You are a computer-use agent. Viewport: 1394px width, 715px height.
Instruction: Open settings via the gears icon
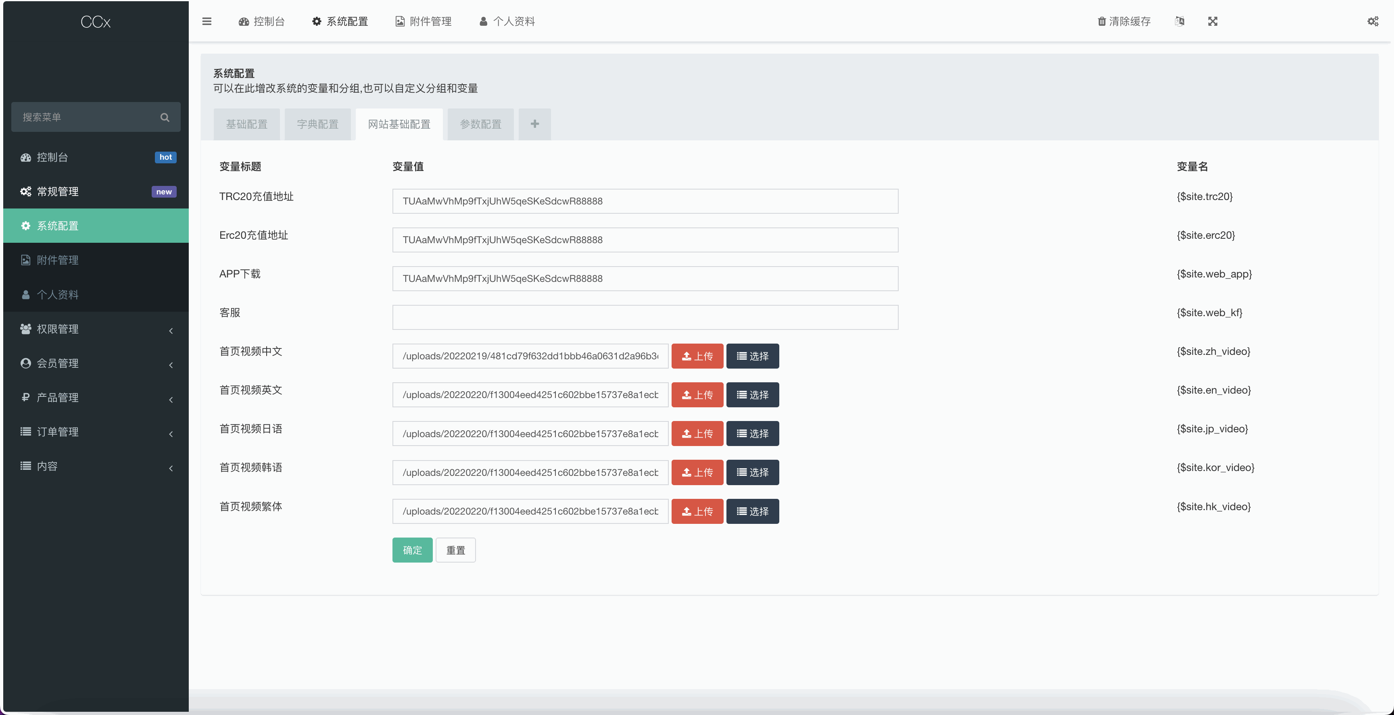(1373, 22)
